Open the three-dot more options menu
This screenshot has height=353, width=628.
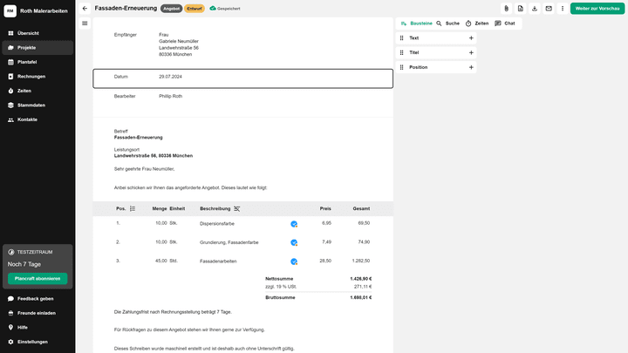[562, 8]
